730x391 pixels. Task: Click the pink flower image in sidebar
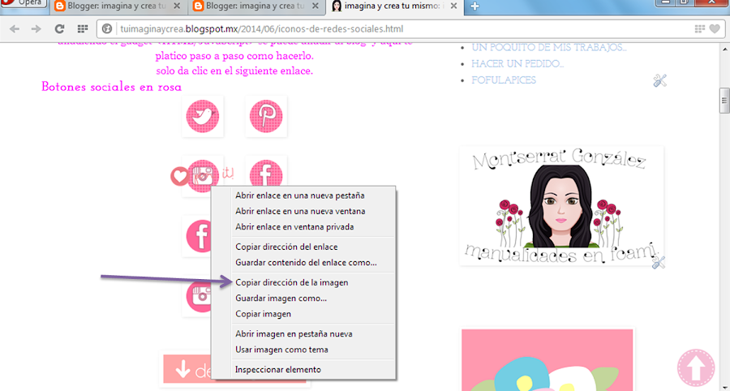(547, 360)
